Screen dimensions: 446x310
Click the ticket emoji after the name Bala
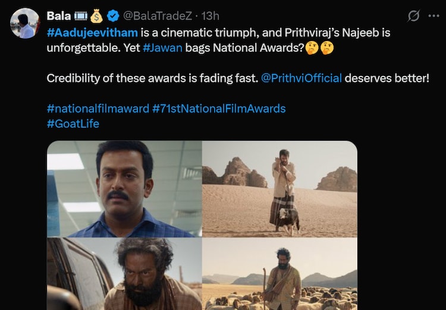click(81, 16)
